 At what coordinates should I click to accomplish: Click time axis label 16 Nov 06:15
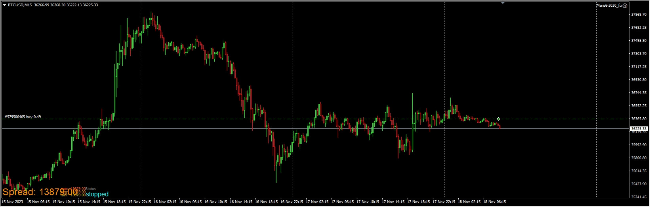(191, 202)
